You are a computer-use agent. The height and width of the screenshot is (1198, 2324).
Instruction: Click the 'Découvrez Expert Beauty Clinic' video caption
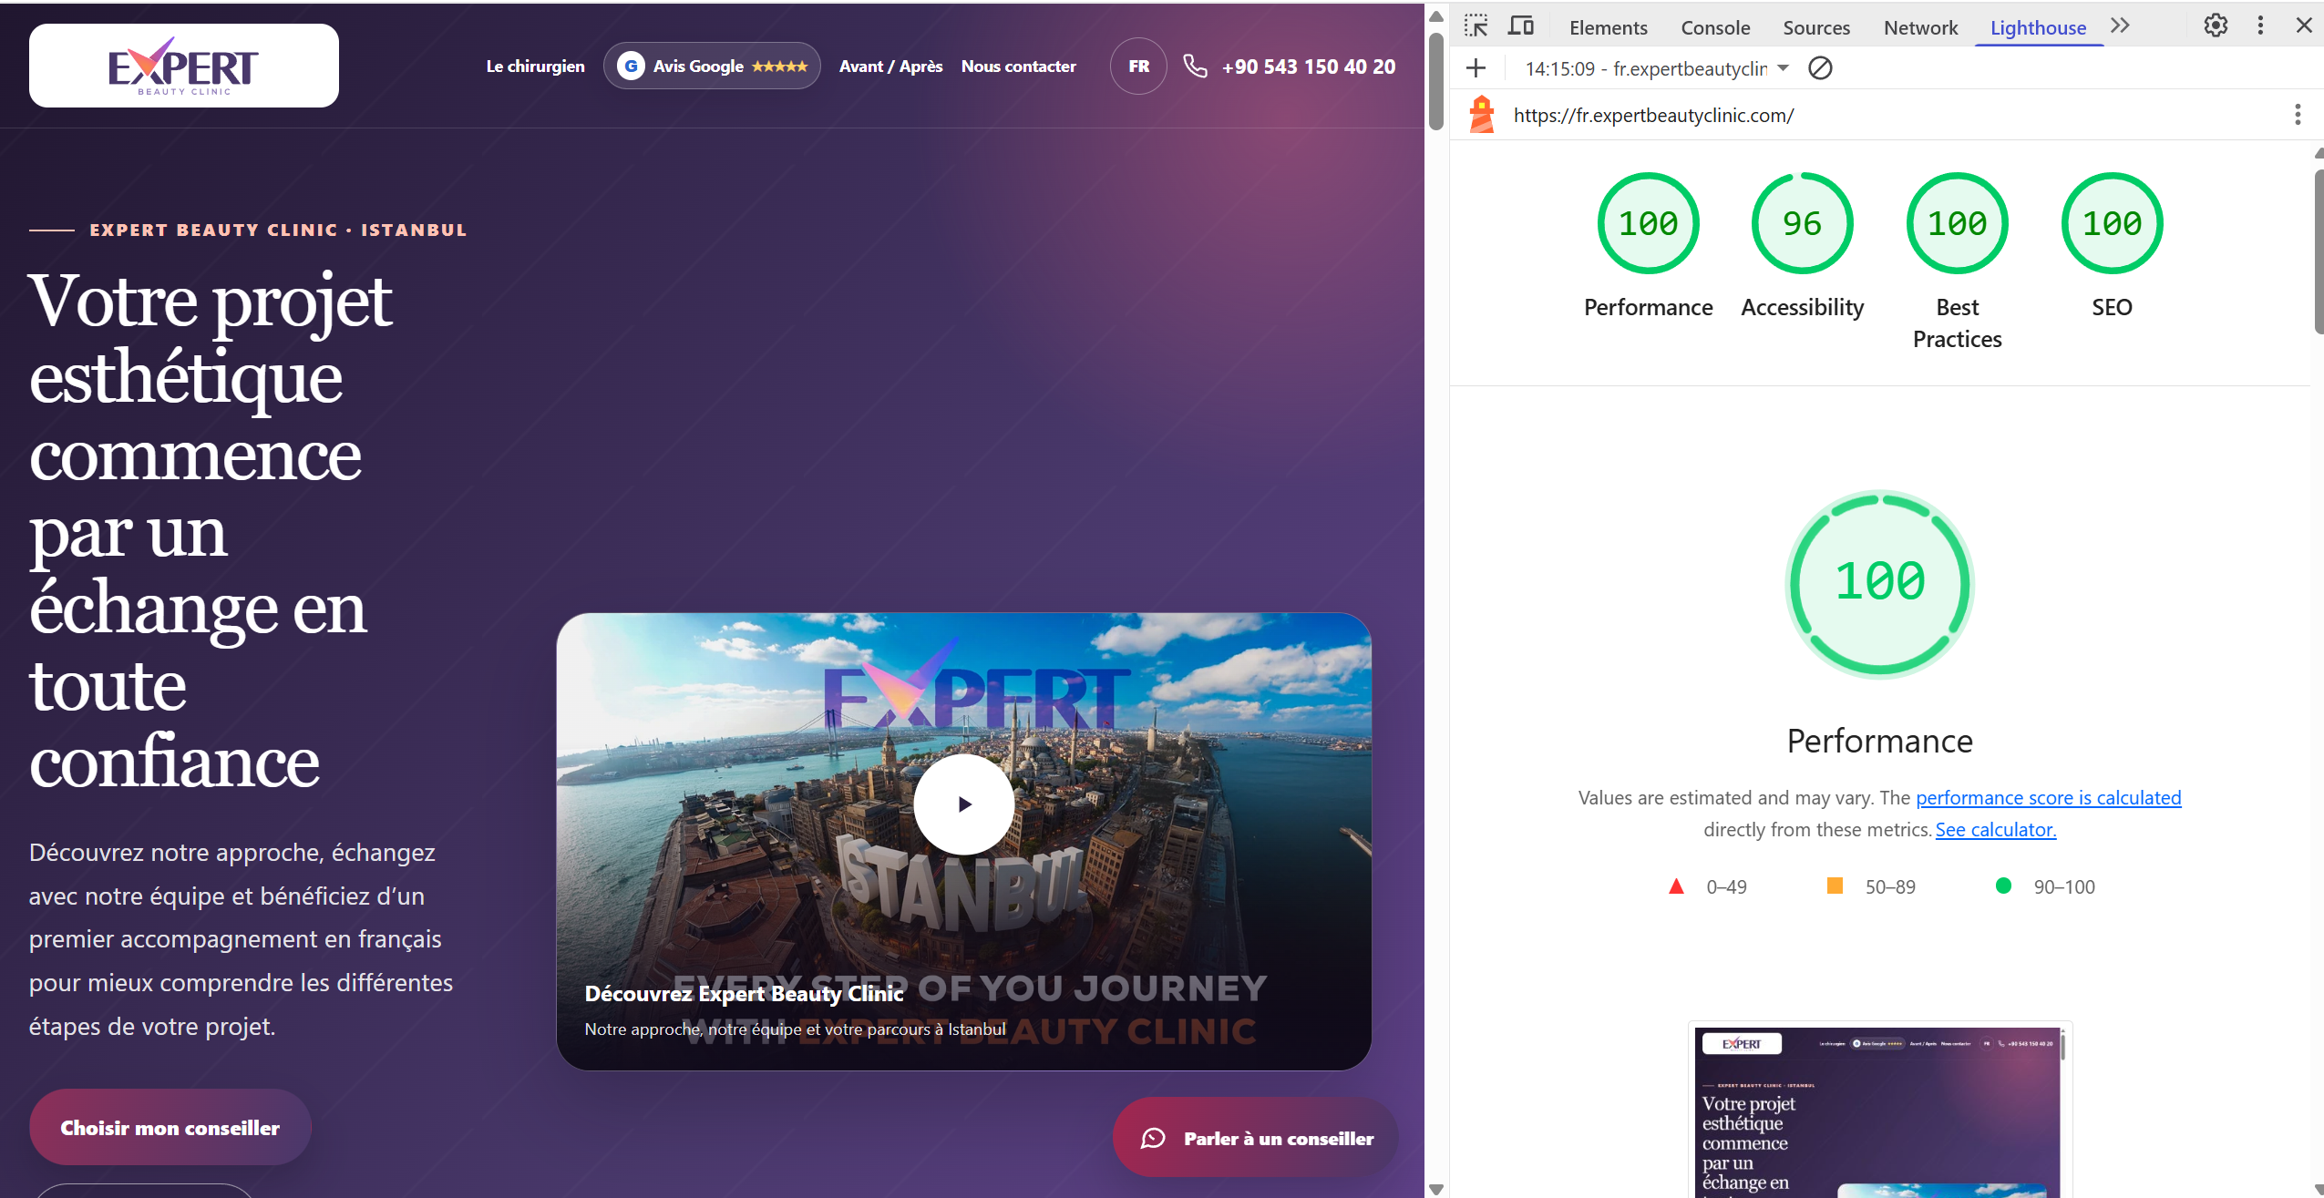click(744, 993)
